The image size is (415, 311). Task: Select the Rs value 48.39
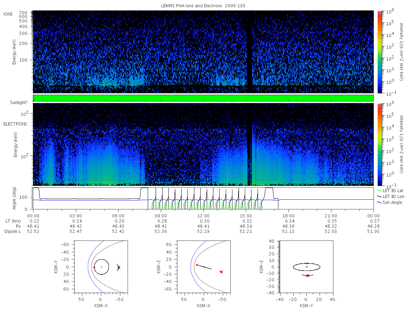tap(246, 226)
